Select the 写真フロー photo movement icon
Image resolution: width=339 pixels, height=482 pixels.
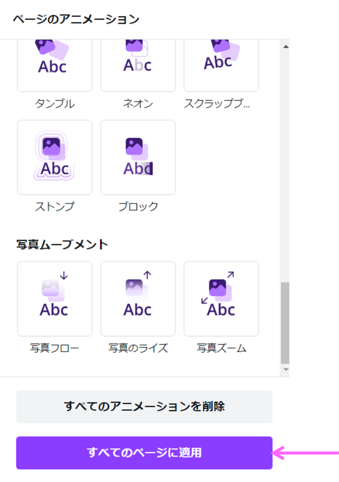click(x=55, y=299)
